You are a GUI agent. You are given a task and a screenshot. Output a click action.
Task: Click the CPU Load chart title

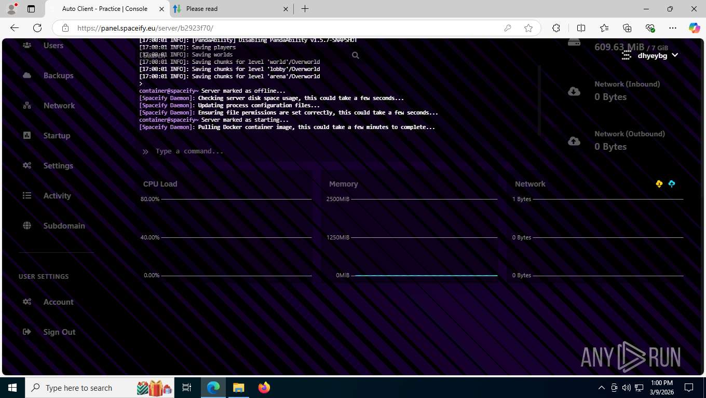coord(160,184)
